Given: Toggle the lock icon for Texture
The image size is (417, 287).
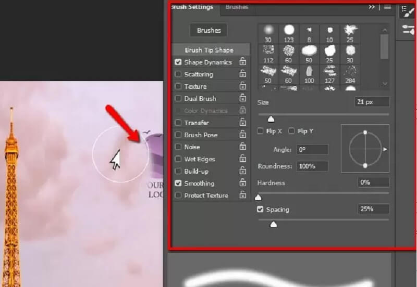Looking at the screenshot, I should [242, 86].
